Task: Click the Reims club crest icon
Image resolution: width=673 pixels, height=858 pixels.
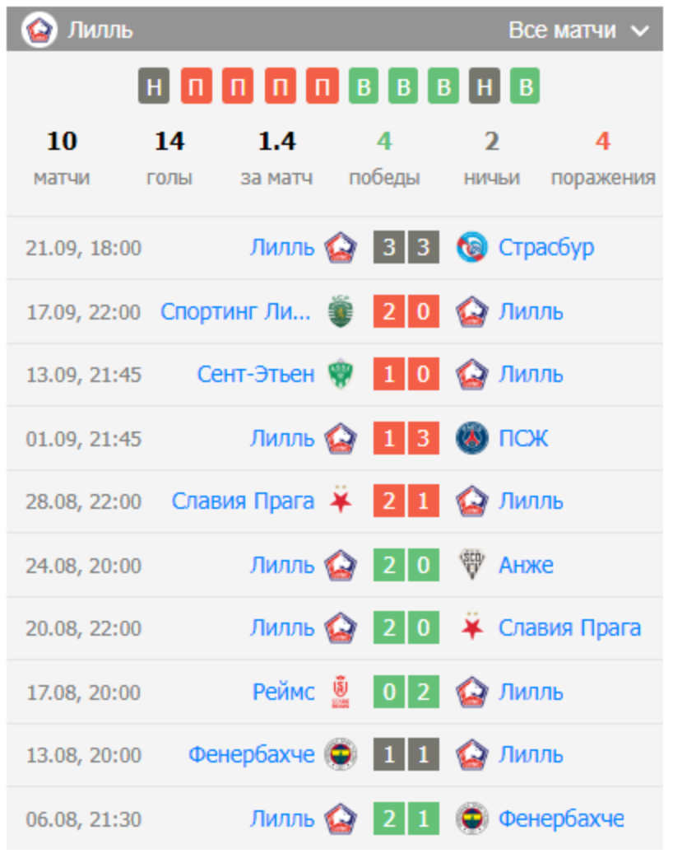Action: (339, 692)
